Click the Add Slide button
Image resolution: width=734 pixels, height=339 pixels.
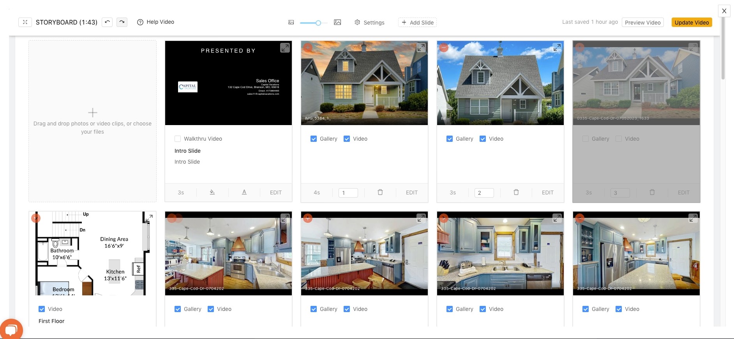[417, 23]
